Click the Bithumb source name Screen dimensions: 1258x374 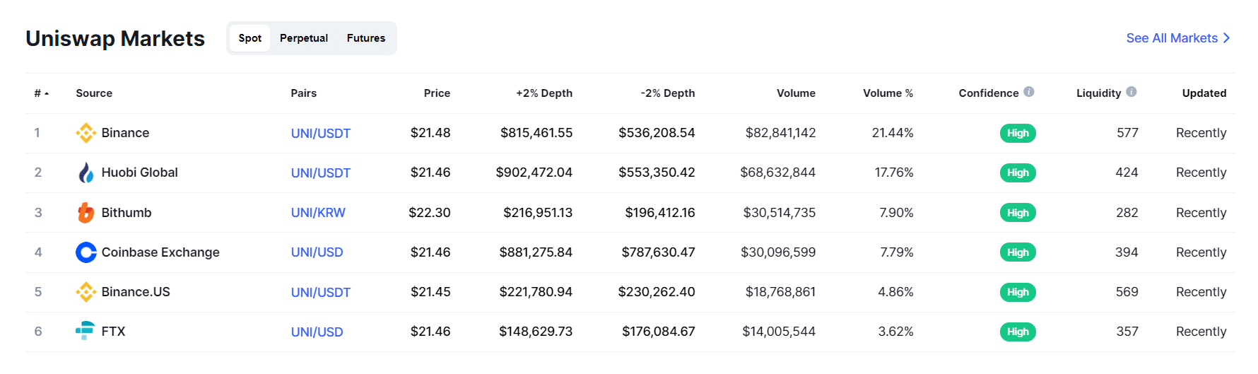coord(127,213)
